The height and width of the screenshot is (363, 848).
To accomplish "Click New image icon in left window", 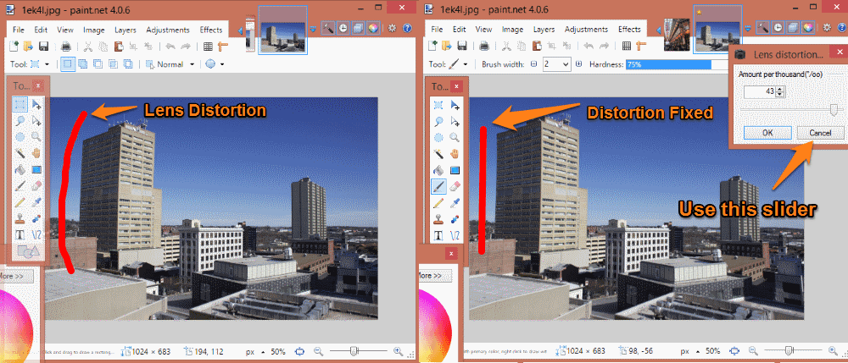I will coord(14,47).
